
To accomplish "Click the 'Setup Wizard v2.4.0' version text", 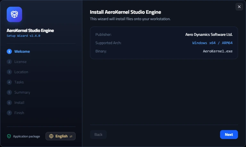I will (x=23, y=36).
